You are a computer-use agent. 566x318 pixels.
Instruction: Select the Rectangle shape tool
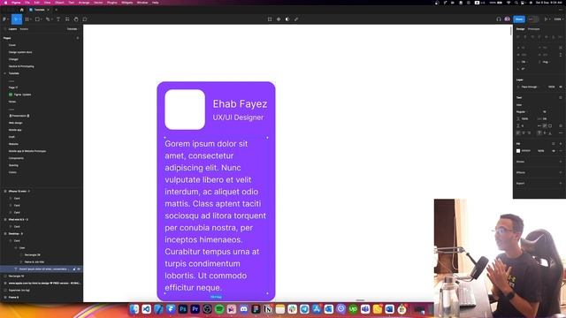tap(37, 19)
